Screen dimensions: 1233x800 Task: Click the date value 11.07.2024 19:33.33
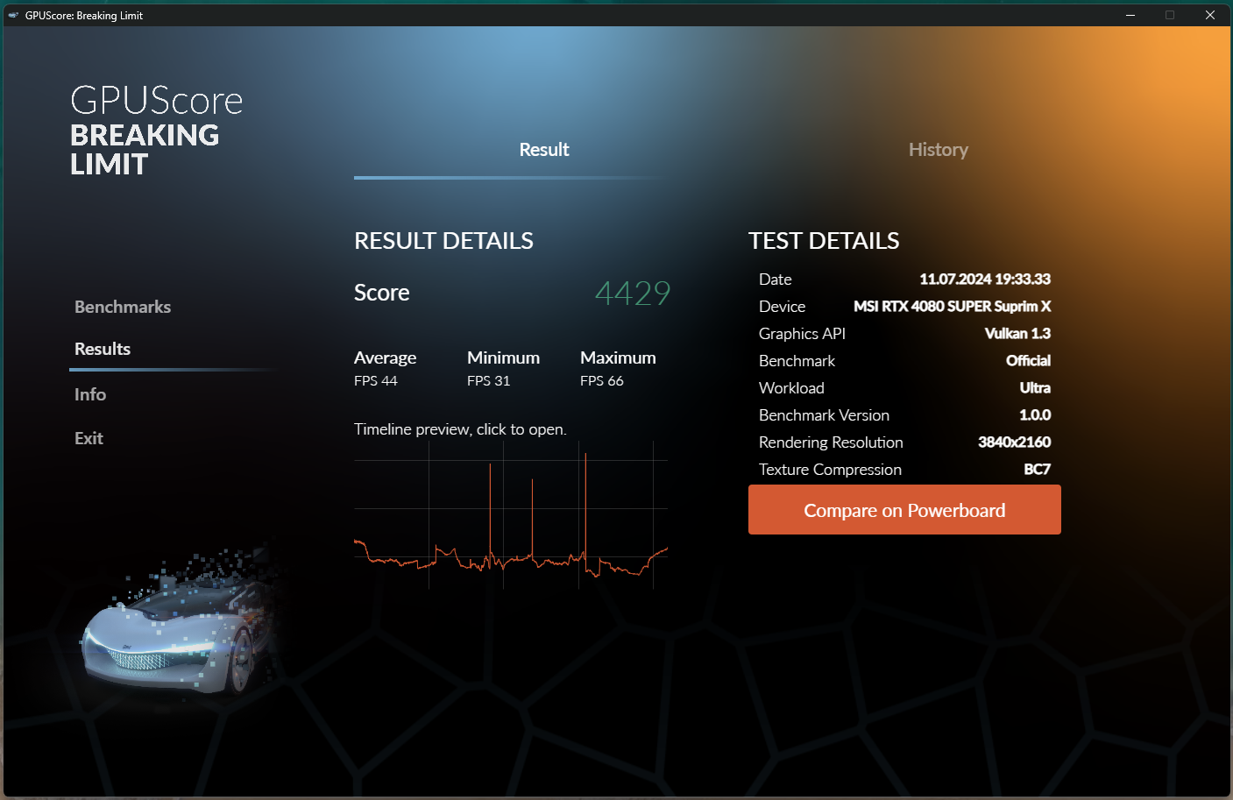click(x=985, y=280)
